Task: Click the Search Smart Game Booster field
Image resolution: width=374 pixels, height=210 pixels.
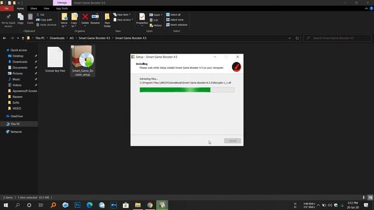Action: (338, 38)
